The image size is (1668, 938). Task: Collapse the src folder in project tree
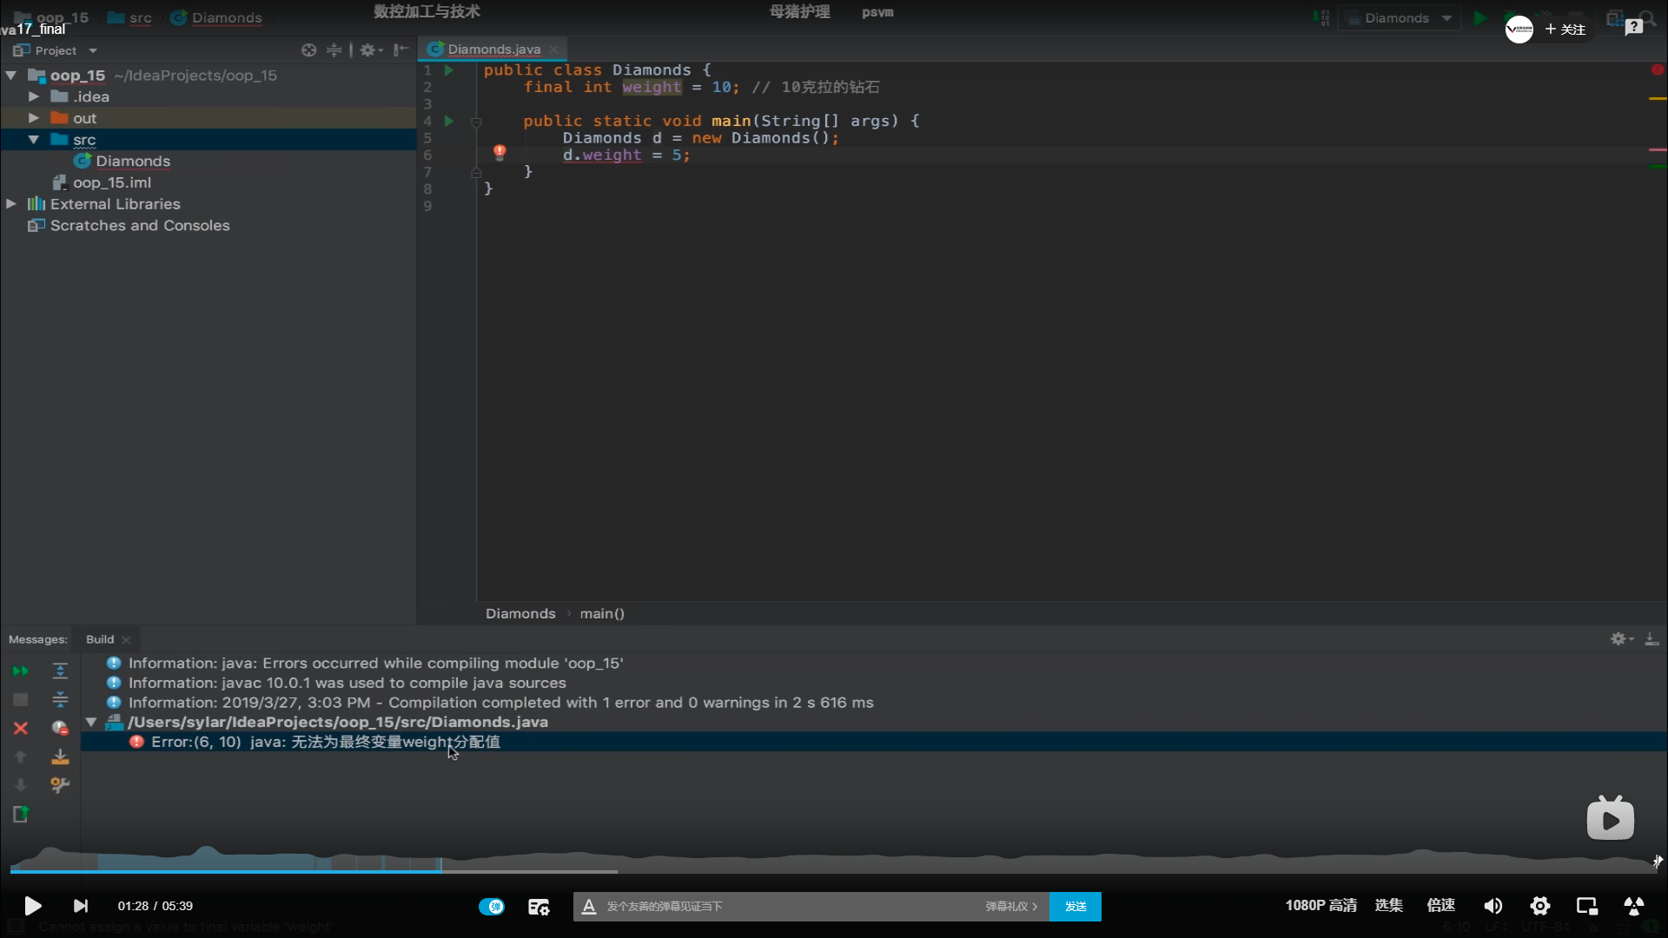pyautogui.click(x=34, y=140)
